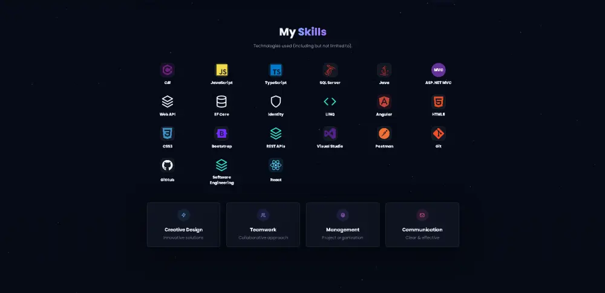Click the "TypeScript" label text

(276, 83)
